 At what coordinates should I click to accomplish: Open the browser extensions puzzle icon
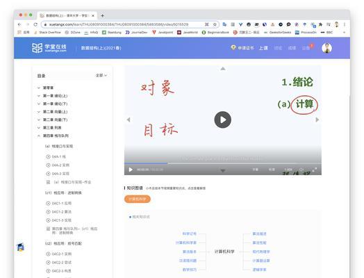[320, 24]
